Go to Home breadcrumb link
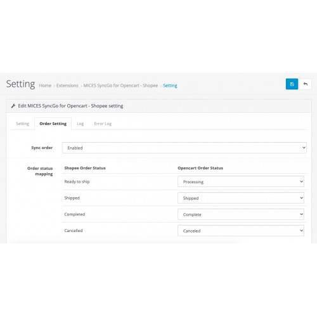 [x=45, y=86]
